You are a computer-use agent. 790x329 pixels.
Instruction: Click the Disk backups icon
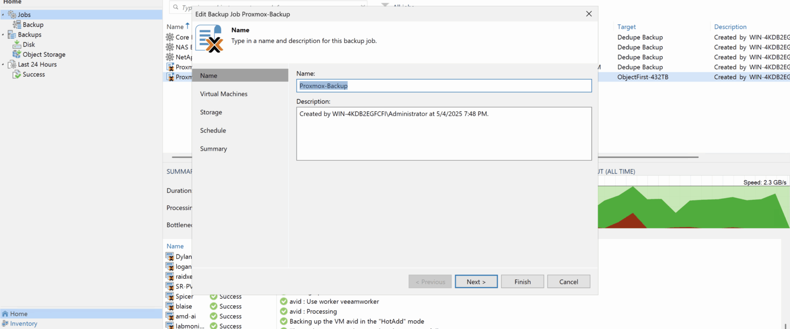click(x=17, y=44)
